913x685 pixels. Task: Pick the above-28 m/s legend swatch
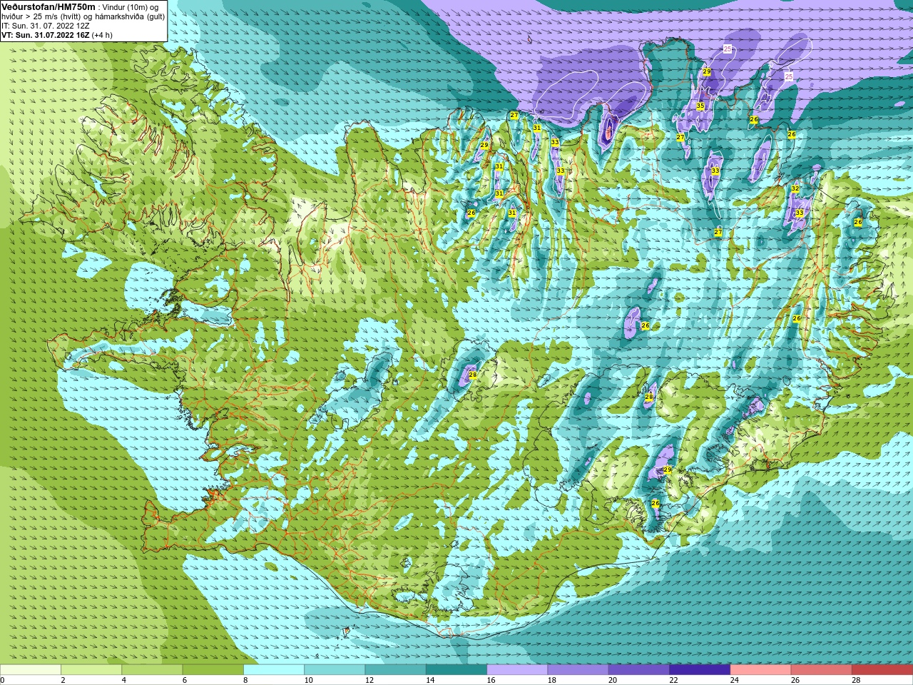(x=882, y=669)
